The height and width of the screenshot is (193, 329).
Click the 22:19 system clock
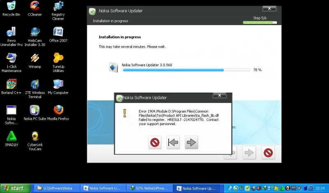320,188
